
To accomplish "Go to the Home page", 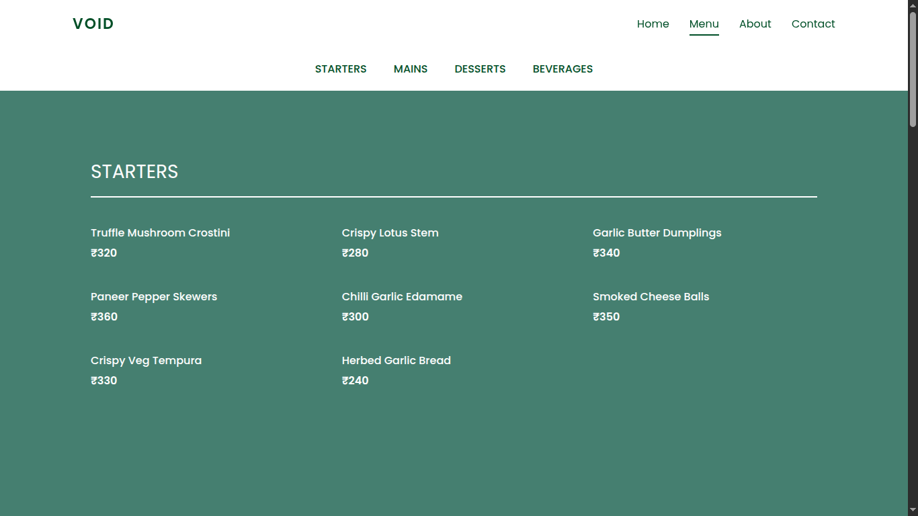I will tap(653, 24).
